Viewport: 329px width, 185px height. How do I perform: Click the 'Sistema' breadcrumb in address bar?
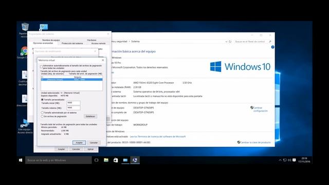coord(135,42)
